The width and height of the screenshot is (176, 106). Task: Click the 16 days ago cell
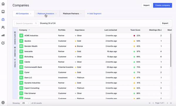click(112, 51)
